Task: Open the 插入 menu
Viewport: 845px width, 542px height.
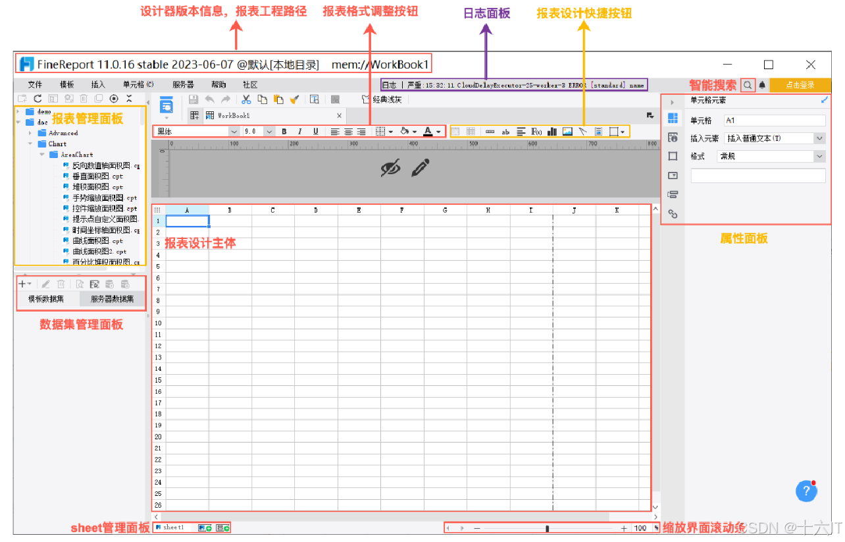Action: point(98,85)
